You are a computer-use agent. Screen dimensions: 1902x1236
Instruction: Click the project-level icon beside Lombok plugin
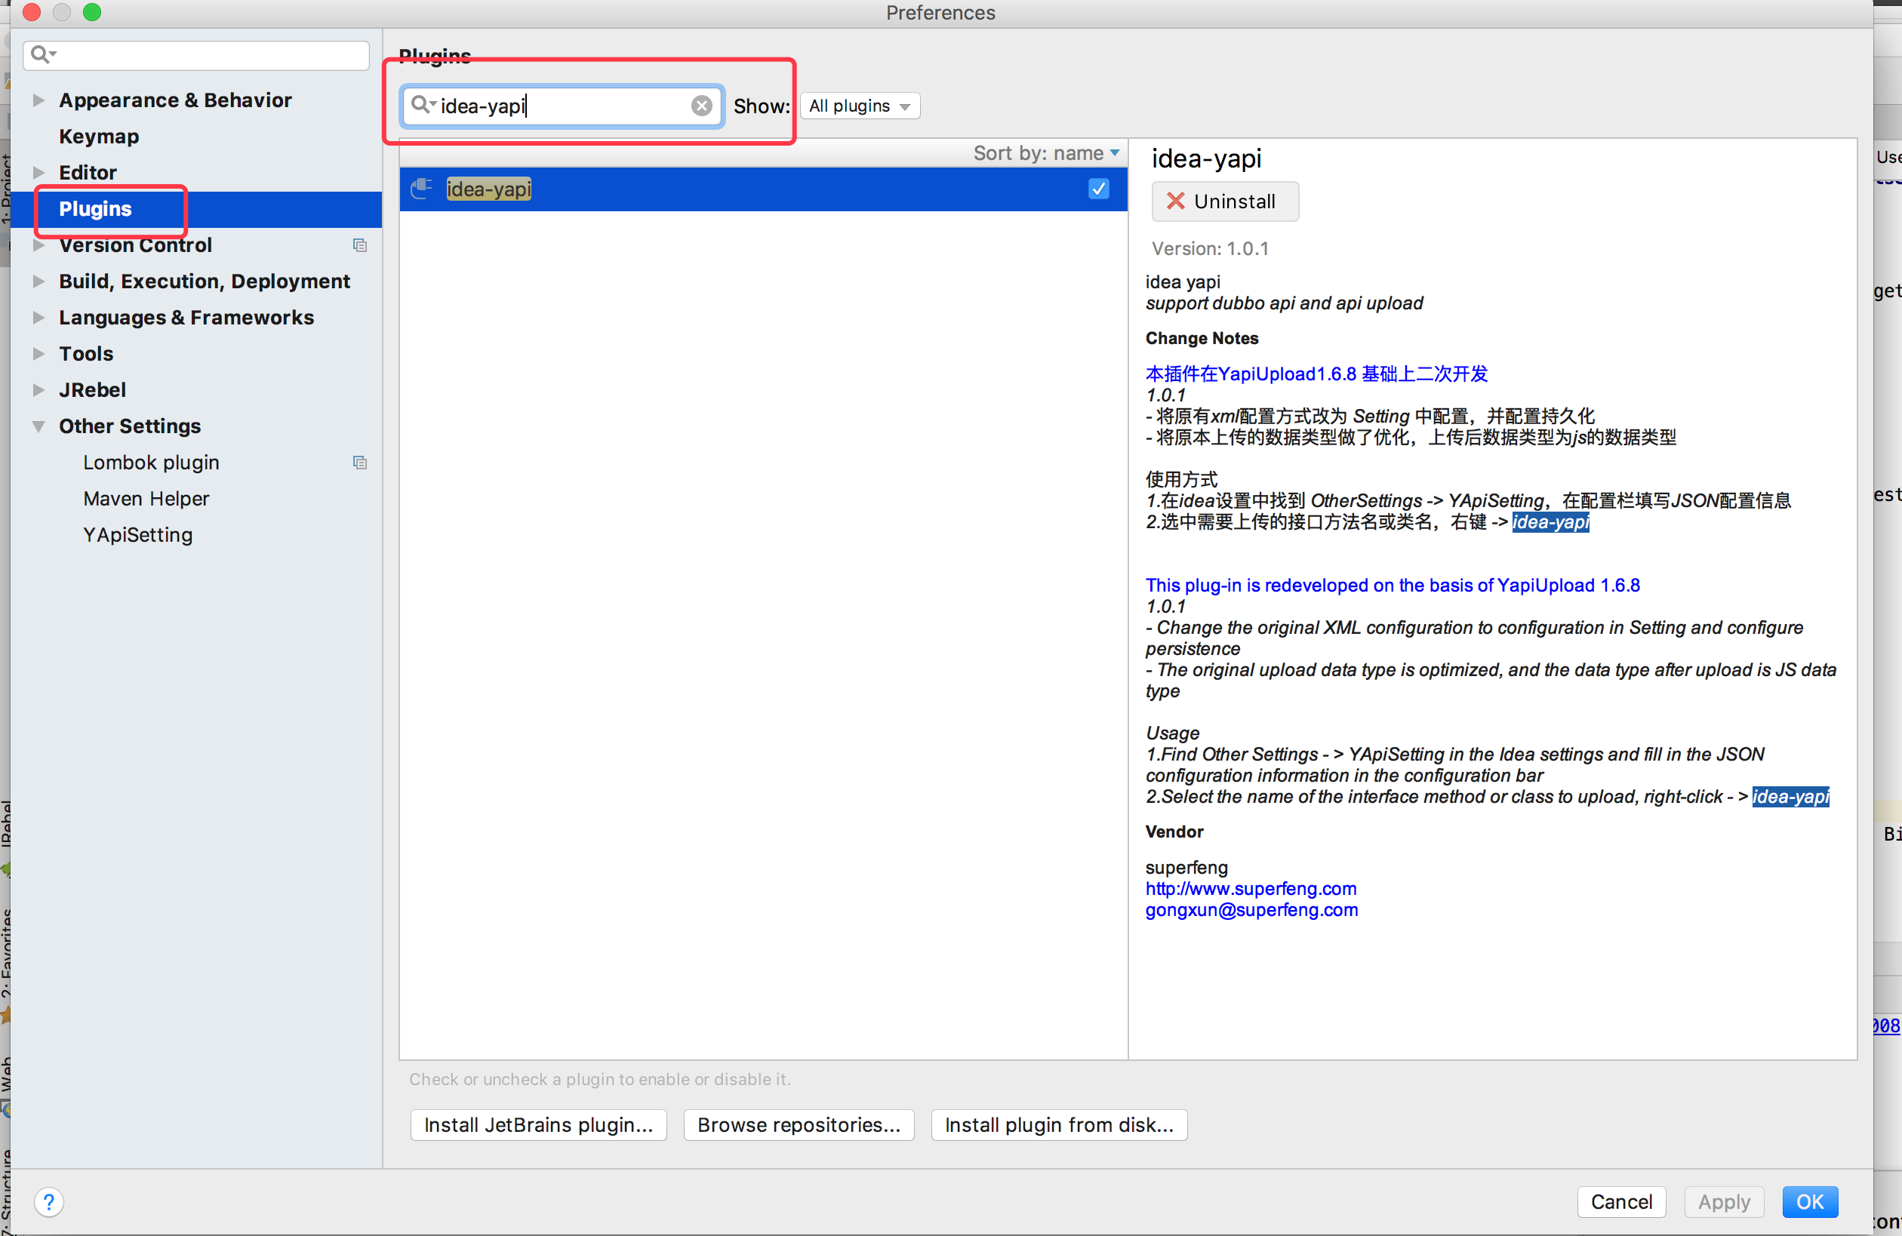tap(359, 463)
